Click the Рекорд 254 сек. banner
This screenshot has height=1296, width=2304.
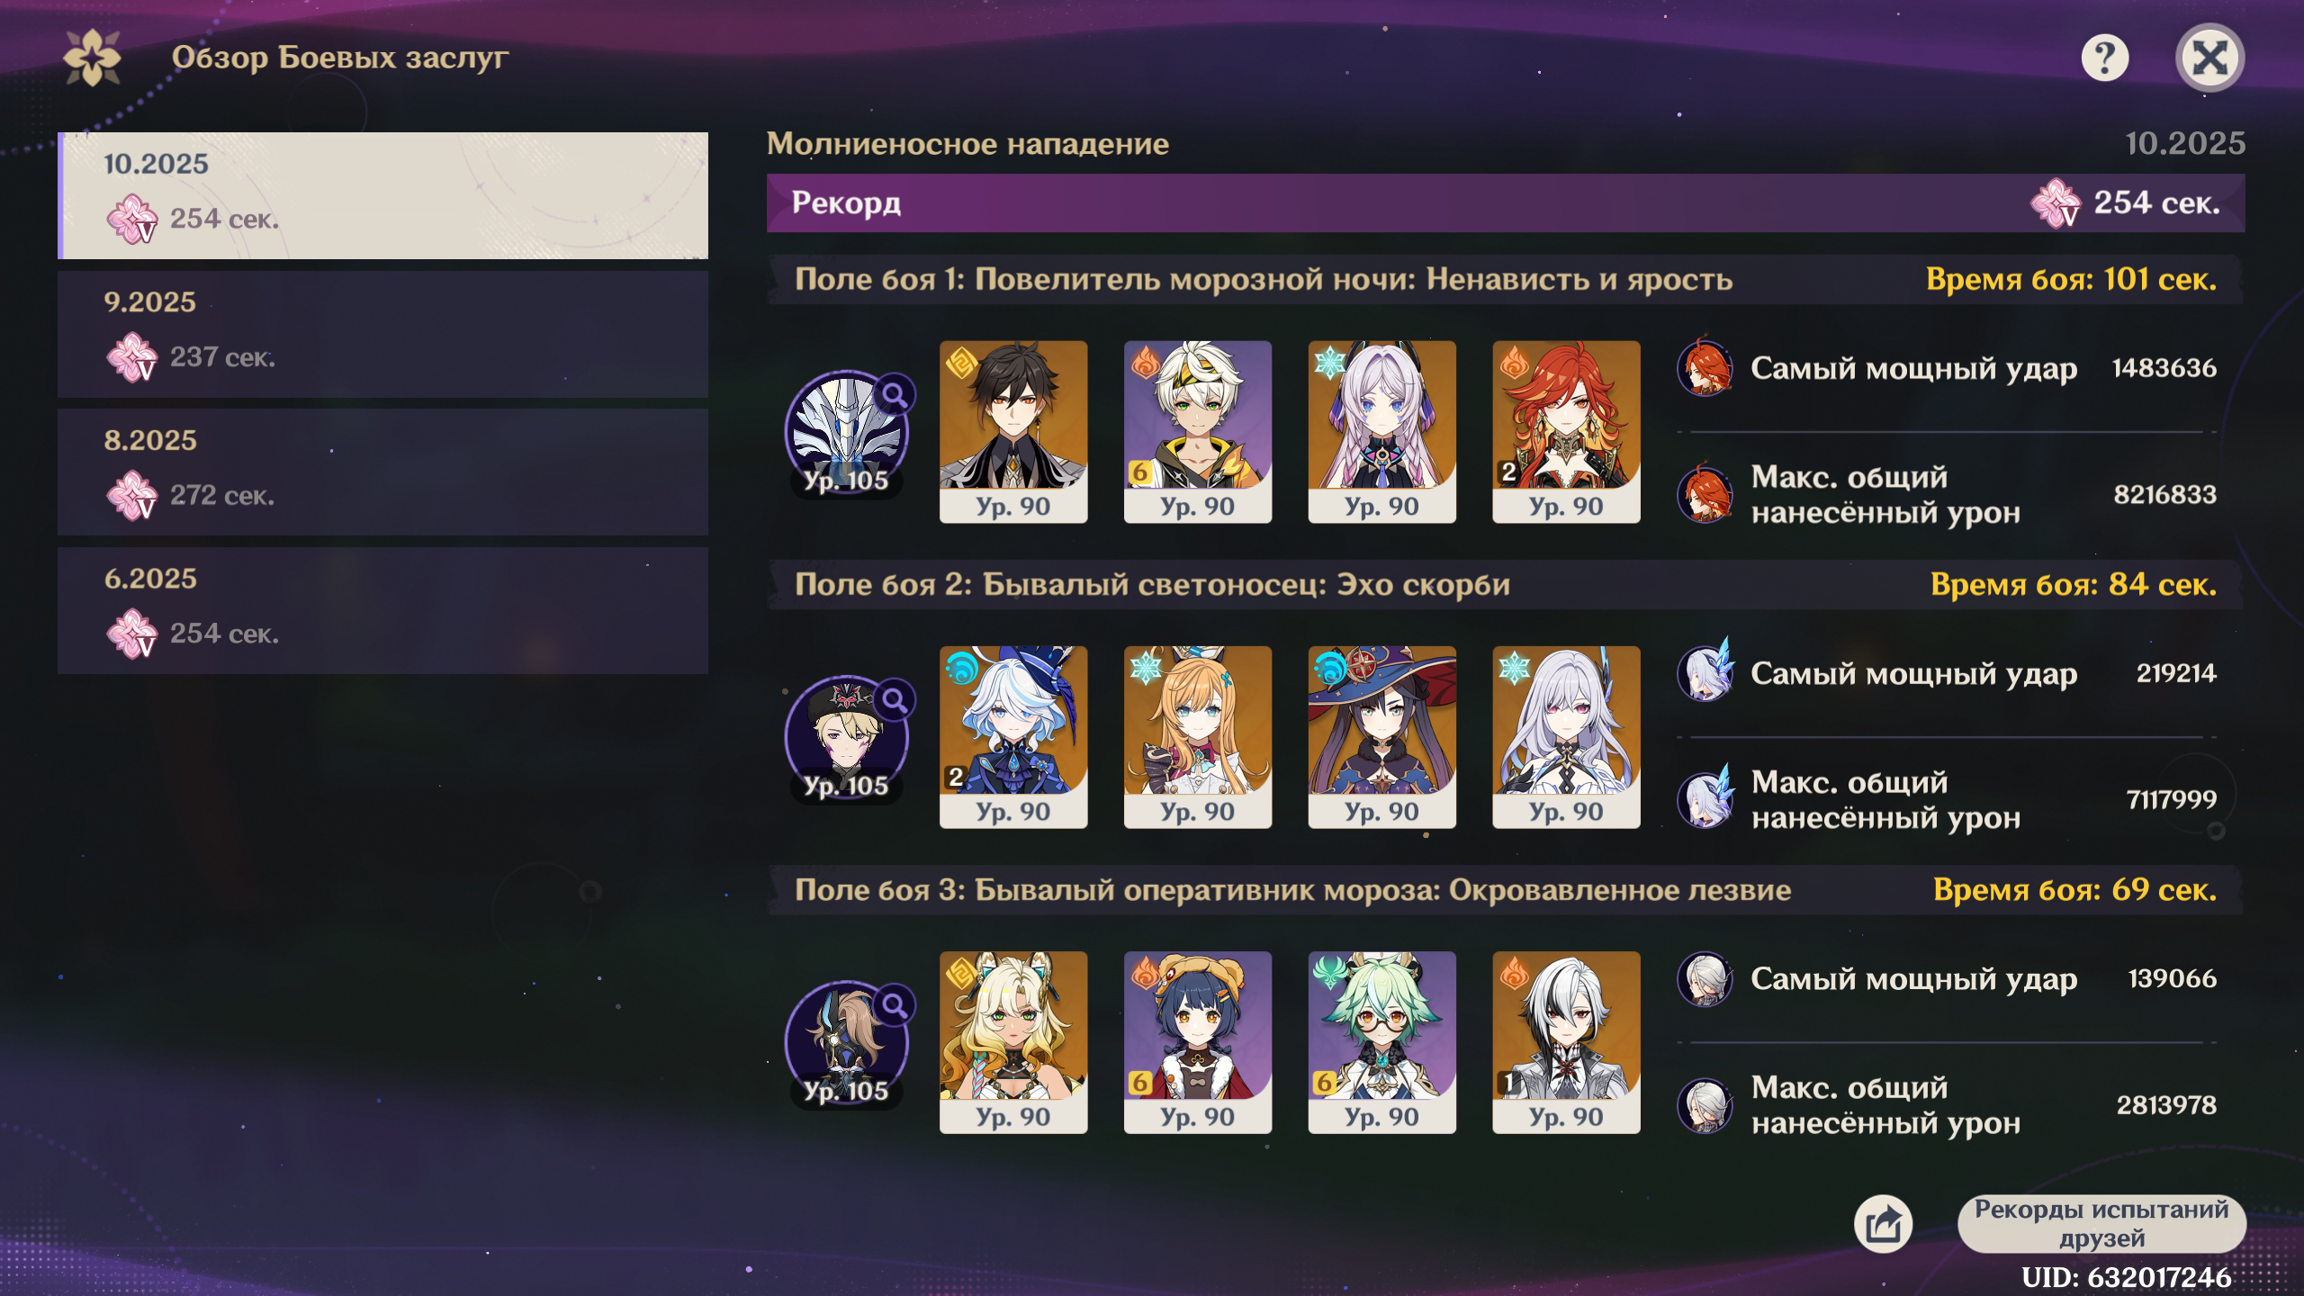pyautogui.click(x=1506, y=202)
